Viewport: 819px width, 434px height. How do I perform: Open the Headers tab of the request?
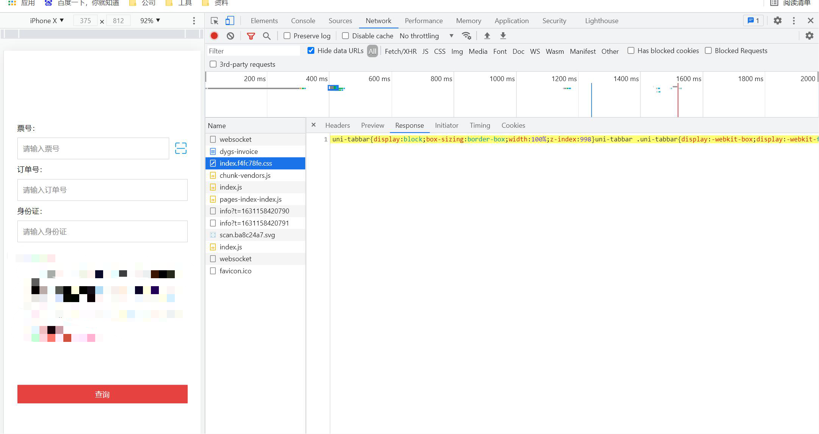coord(337,125)
